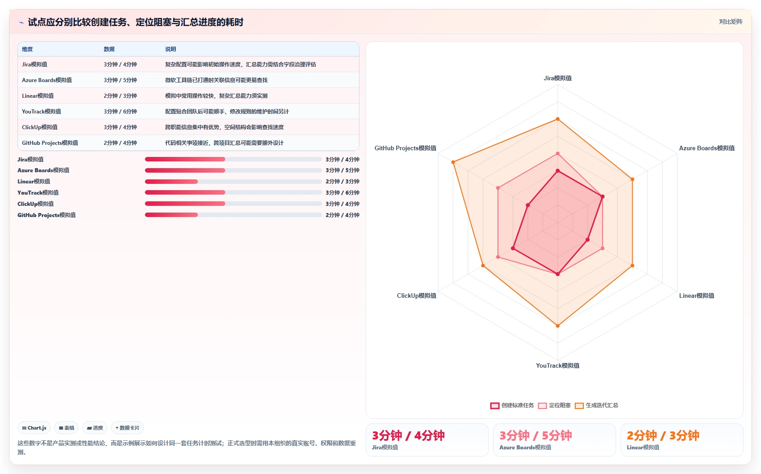Click the GitHub Projects模拟值 progress bar
This screenshot has width=761, height=474.
click(x=233, y=215)
